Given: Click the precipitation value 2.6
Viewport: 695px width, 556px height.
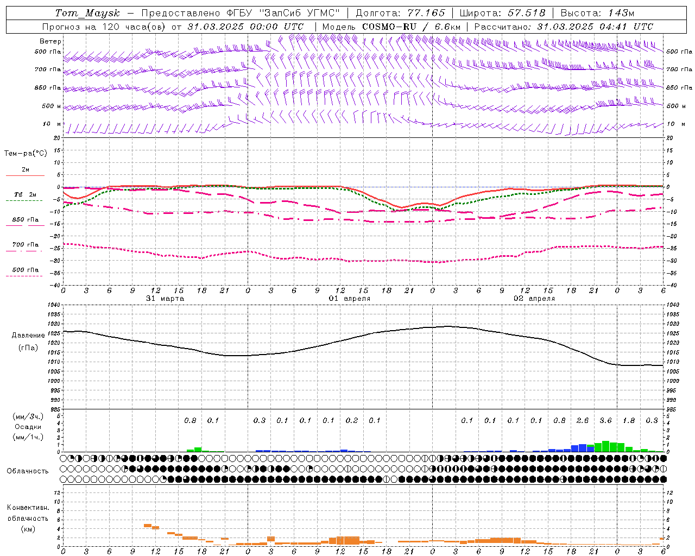Looking at the screenshot, I should (583, 421).
